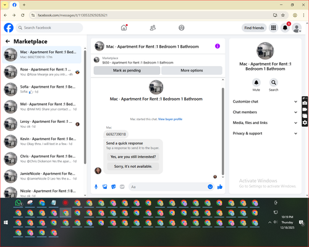Open the Windows notification center icon

pyautogui.click(x=302, y=223)
